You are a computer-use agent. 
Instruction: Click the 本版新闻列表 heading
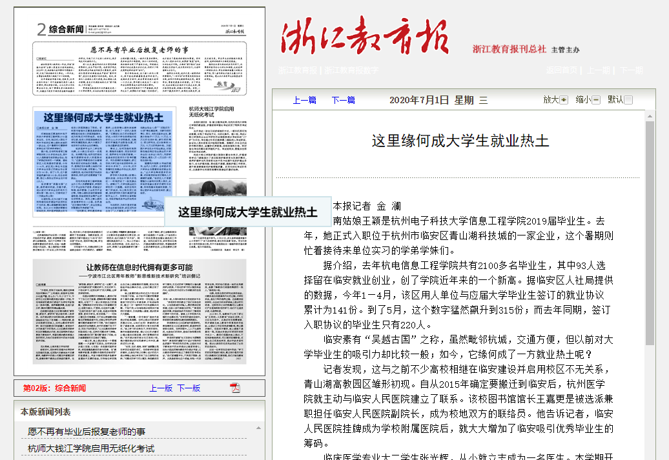(x=46, y=412)
